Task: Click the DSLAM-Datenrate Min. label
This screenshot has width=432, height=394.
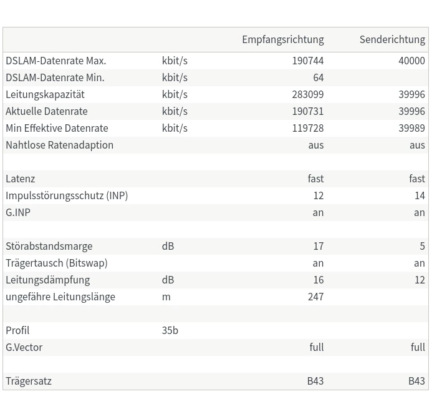Action: pos(55,77)
